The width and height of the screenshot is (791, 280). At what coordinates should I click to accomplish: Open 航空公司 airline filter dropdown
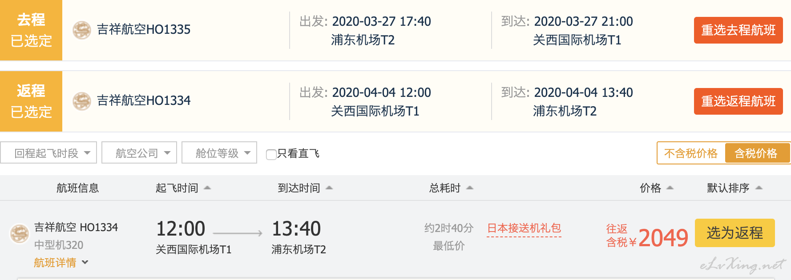139,153
